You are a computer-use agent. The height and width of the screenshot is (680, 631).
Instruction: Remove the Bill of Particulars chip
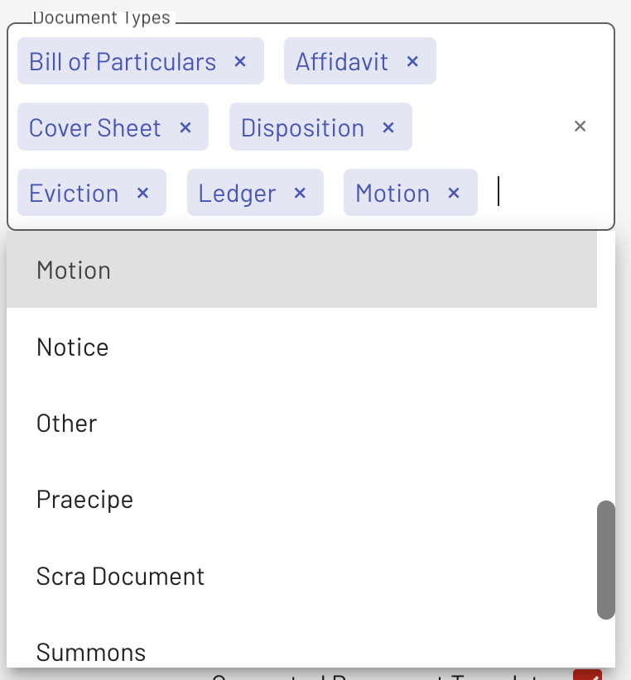[240, 61]
